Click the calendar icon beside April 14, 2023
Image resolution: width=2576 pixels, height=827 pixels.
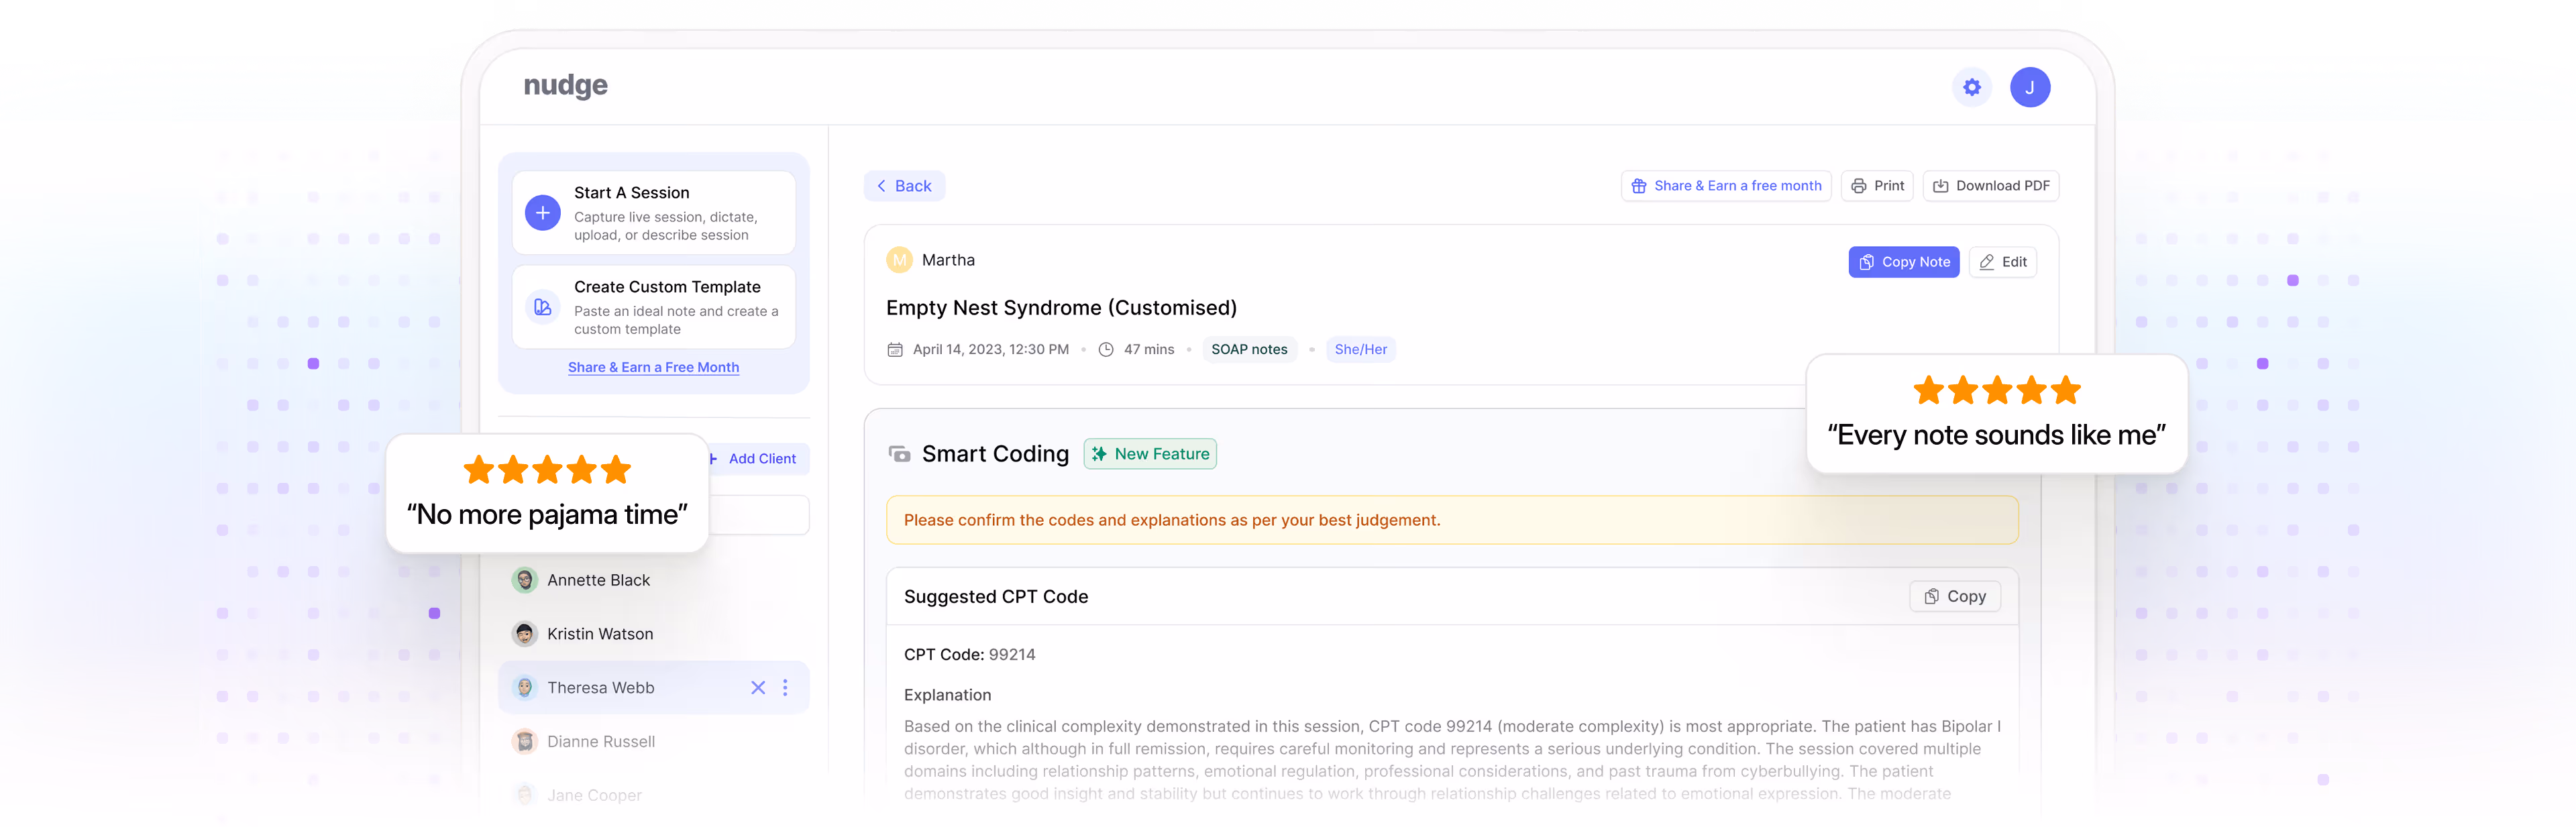click(895, 350)
